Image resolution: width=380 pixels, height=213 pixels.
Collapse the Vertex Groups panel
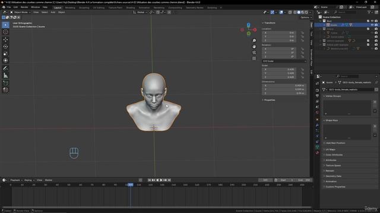(x=332, y=96)
